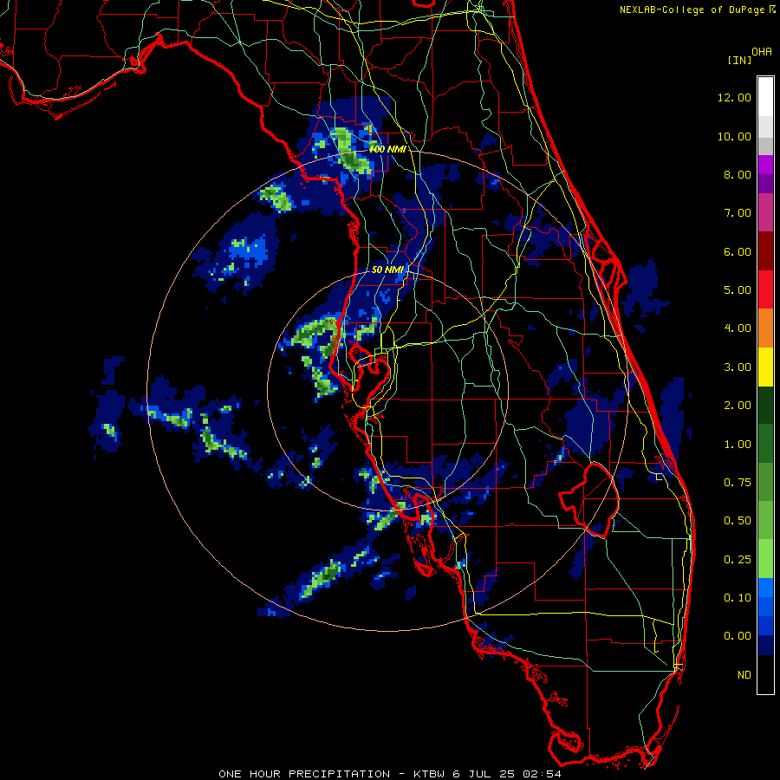Pick the yellow swatch in the color scale
The height and width of the screenshot is (780, 780).
tap(765, 367)
